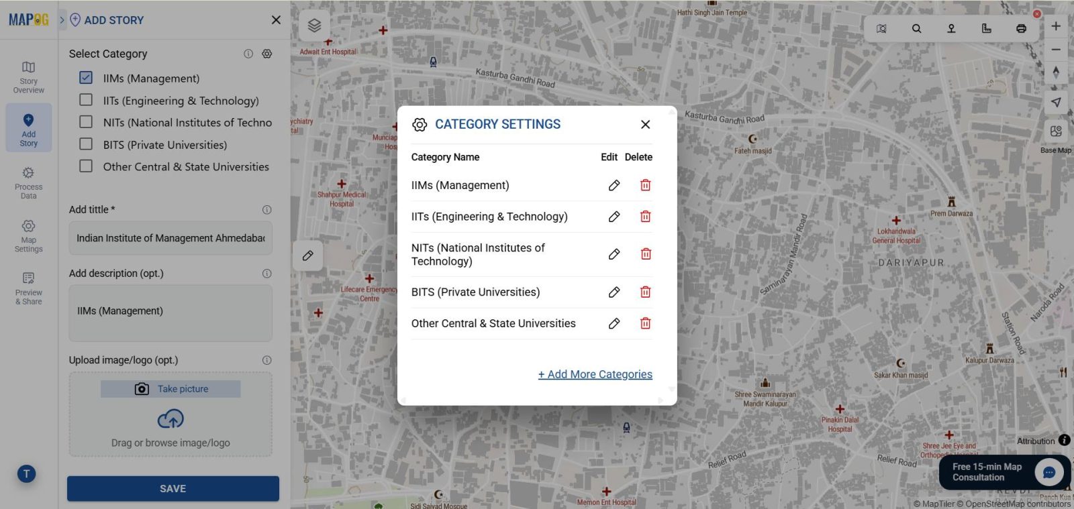Image resolution: width=1074 pixels, height=509 pixels.
Task: Open user profile avatar T
Action: [26, 474]
